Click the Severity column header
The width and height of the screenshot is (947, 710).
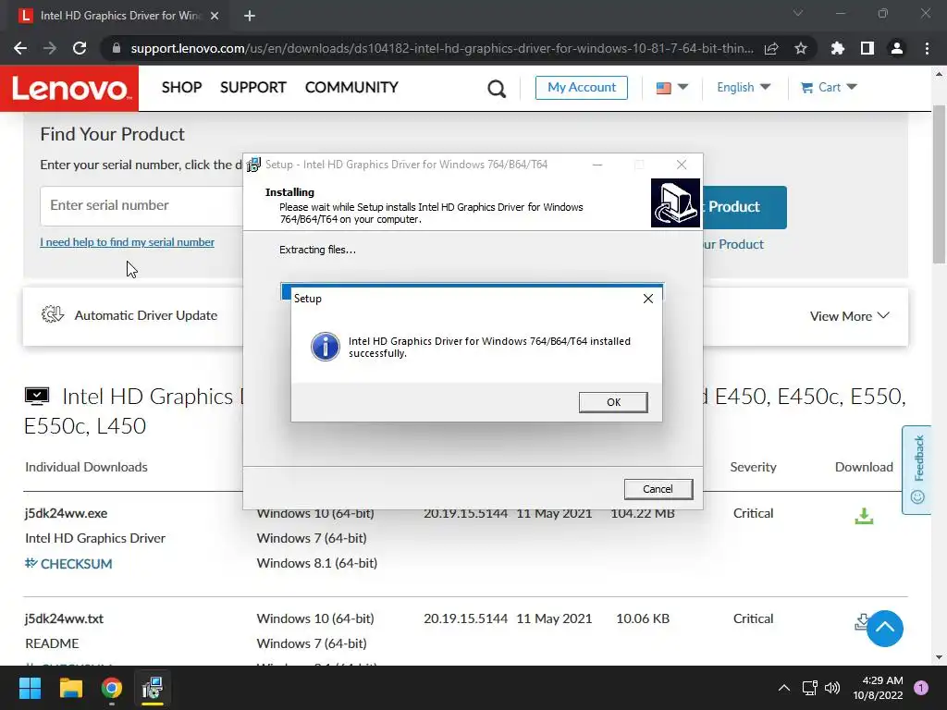click(x=753, y=467)
